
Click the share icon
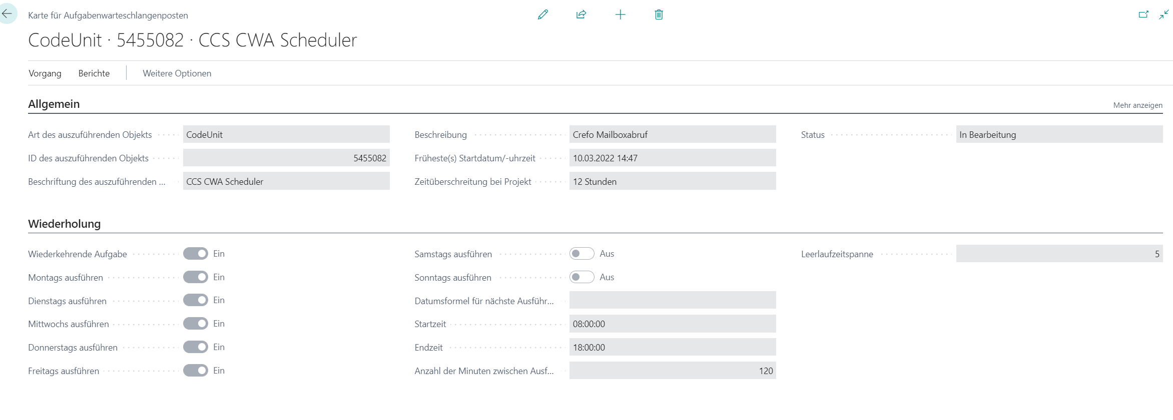581,14
